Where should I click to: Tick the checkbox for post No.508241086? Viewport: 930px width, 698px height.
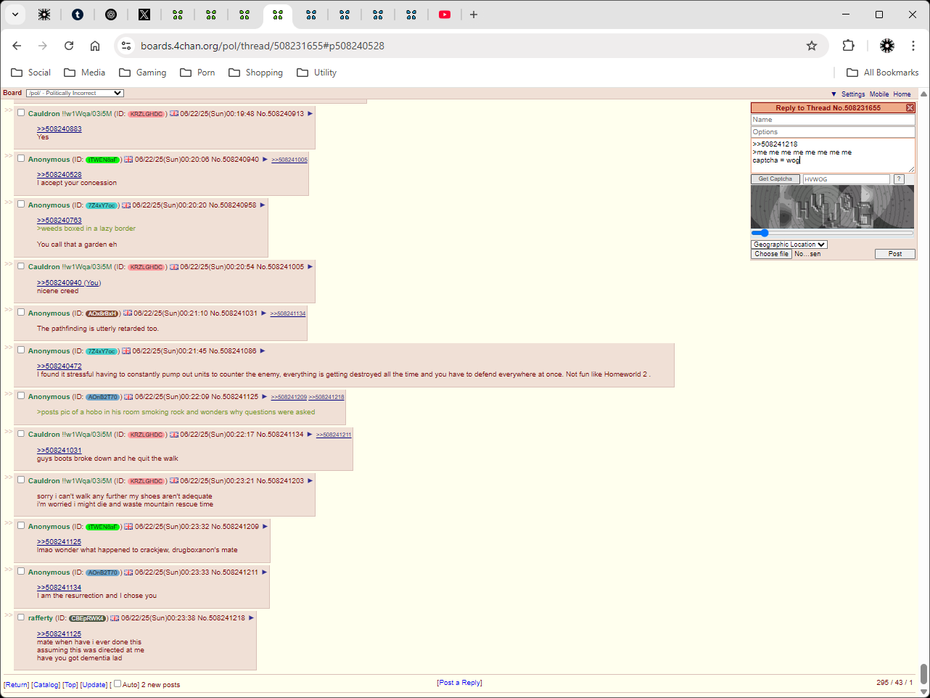coord(21,350)
